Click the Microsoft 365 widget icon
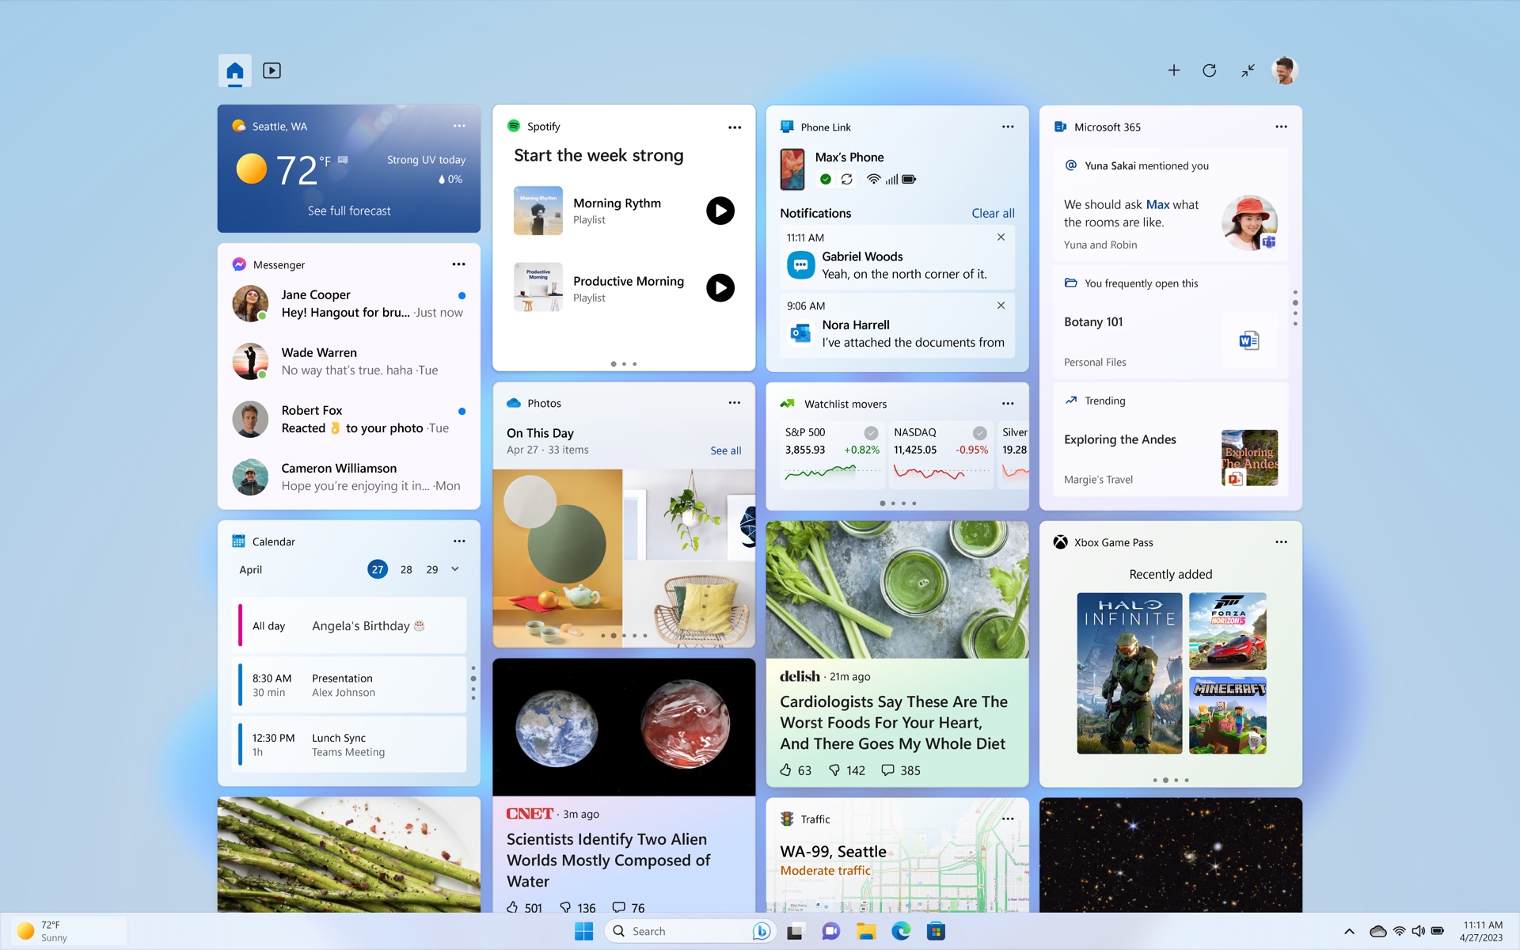 (x=1060, y=127)
